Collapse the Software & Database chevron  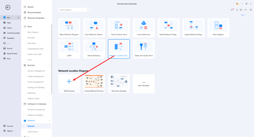[x=49, y=104]
